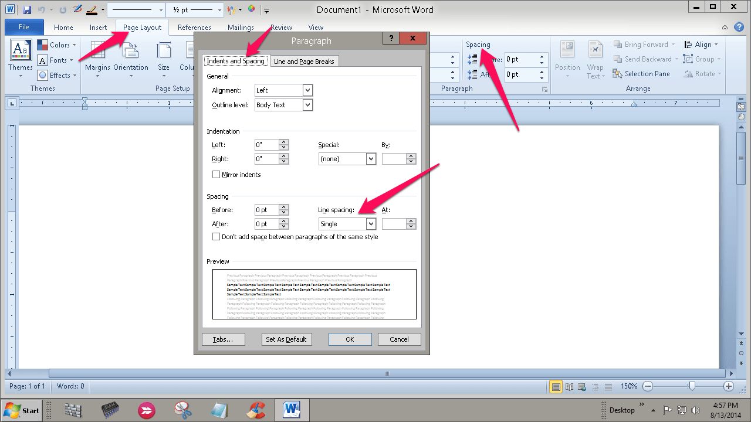Image resolution: width=751 pixels, height=422 pixels.
Task: Click the Right indentation input field
Action: [x=267, y=159]
